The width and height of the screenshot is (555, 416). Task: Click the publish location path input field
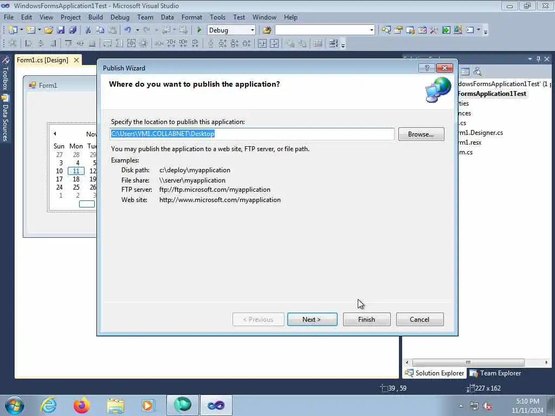tap(252, 134)
